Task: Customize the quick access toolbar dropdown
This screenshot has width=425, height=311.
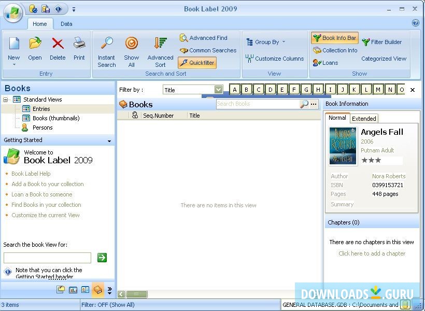Action: (x=74, y=9)
